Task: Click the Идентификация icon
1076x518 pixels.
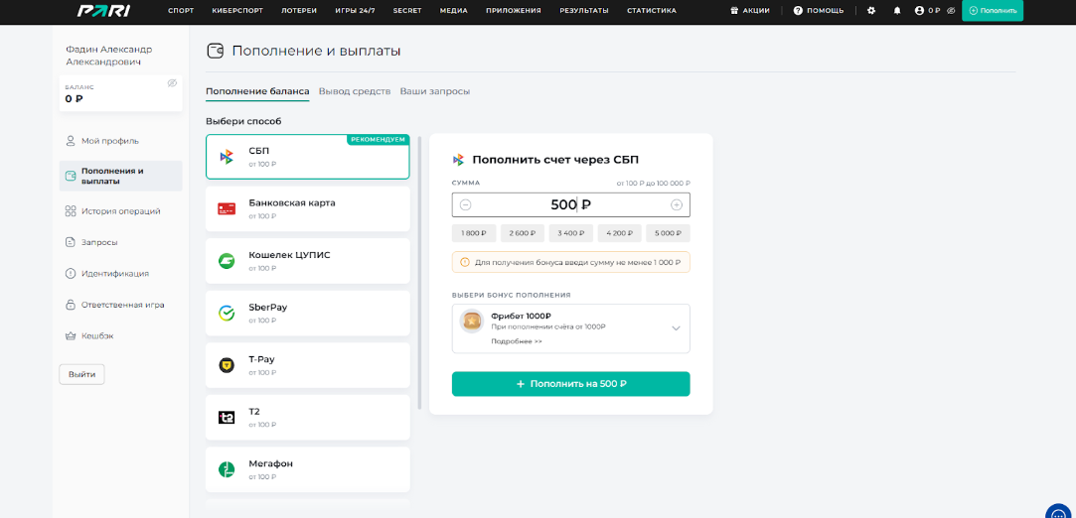Action: click(x=70, y=274)
